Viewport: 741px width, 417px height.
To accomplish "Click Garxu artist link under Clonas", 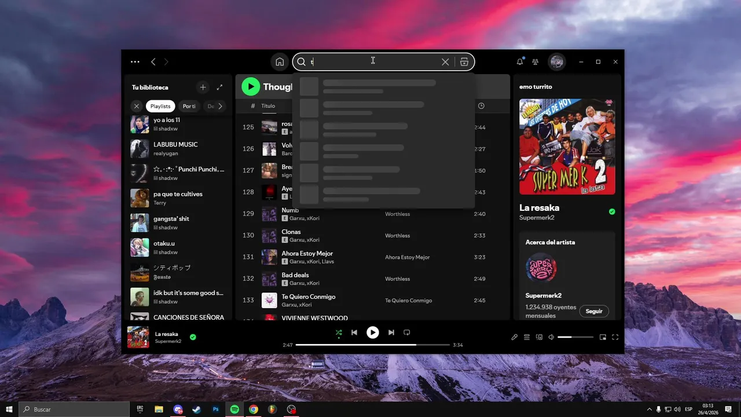I will pos(297,240).
